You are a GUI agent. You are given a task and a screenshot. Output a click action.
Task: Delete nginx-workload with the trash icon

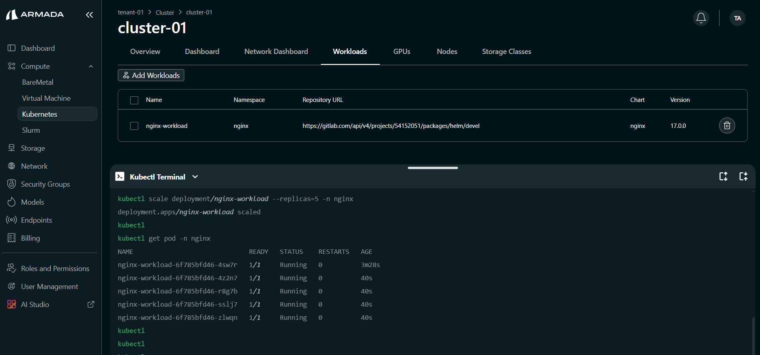727,126
